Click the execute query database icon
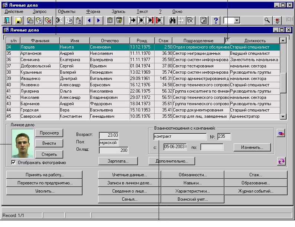Viewport: 295px width, 227px height. (x=30, y=20)
